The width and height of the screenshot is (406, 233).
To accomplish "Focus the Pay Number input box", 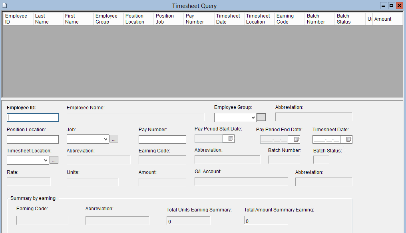I will click(x=162, y=140).
